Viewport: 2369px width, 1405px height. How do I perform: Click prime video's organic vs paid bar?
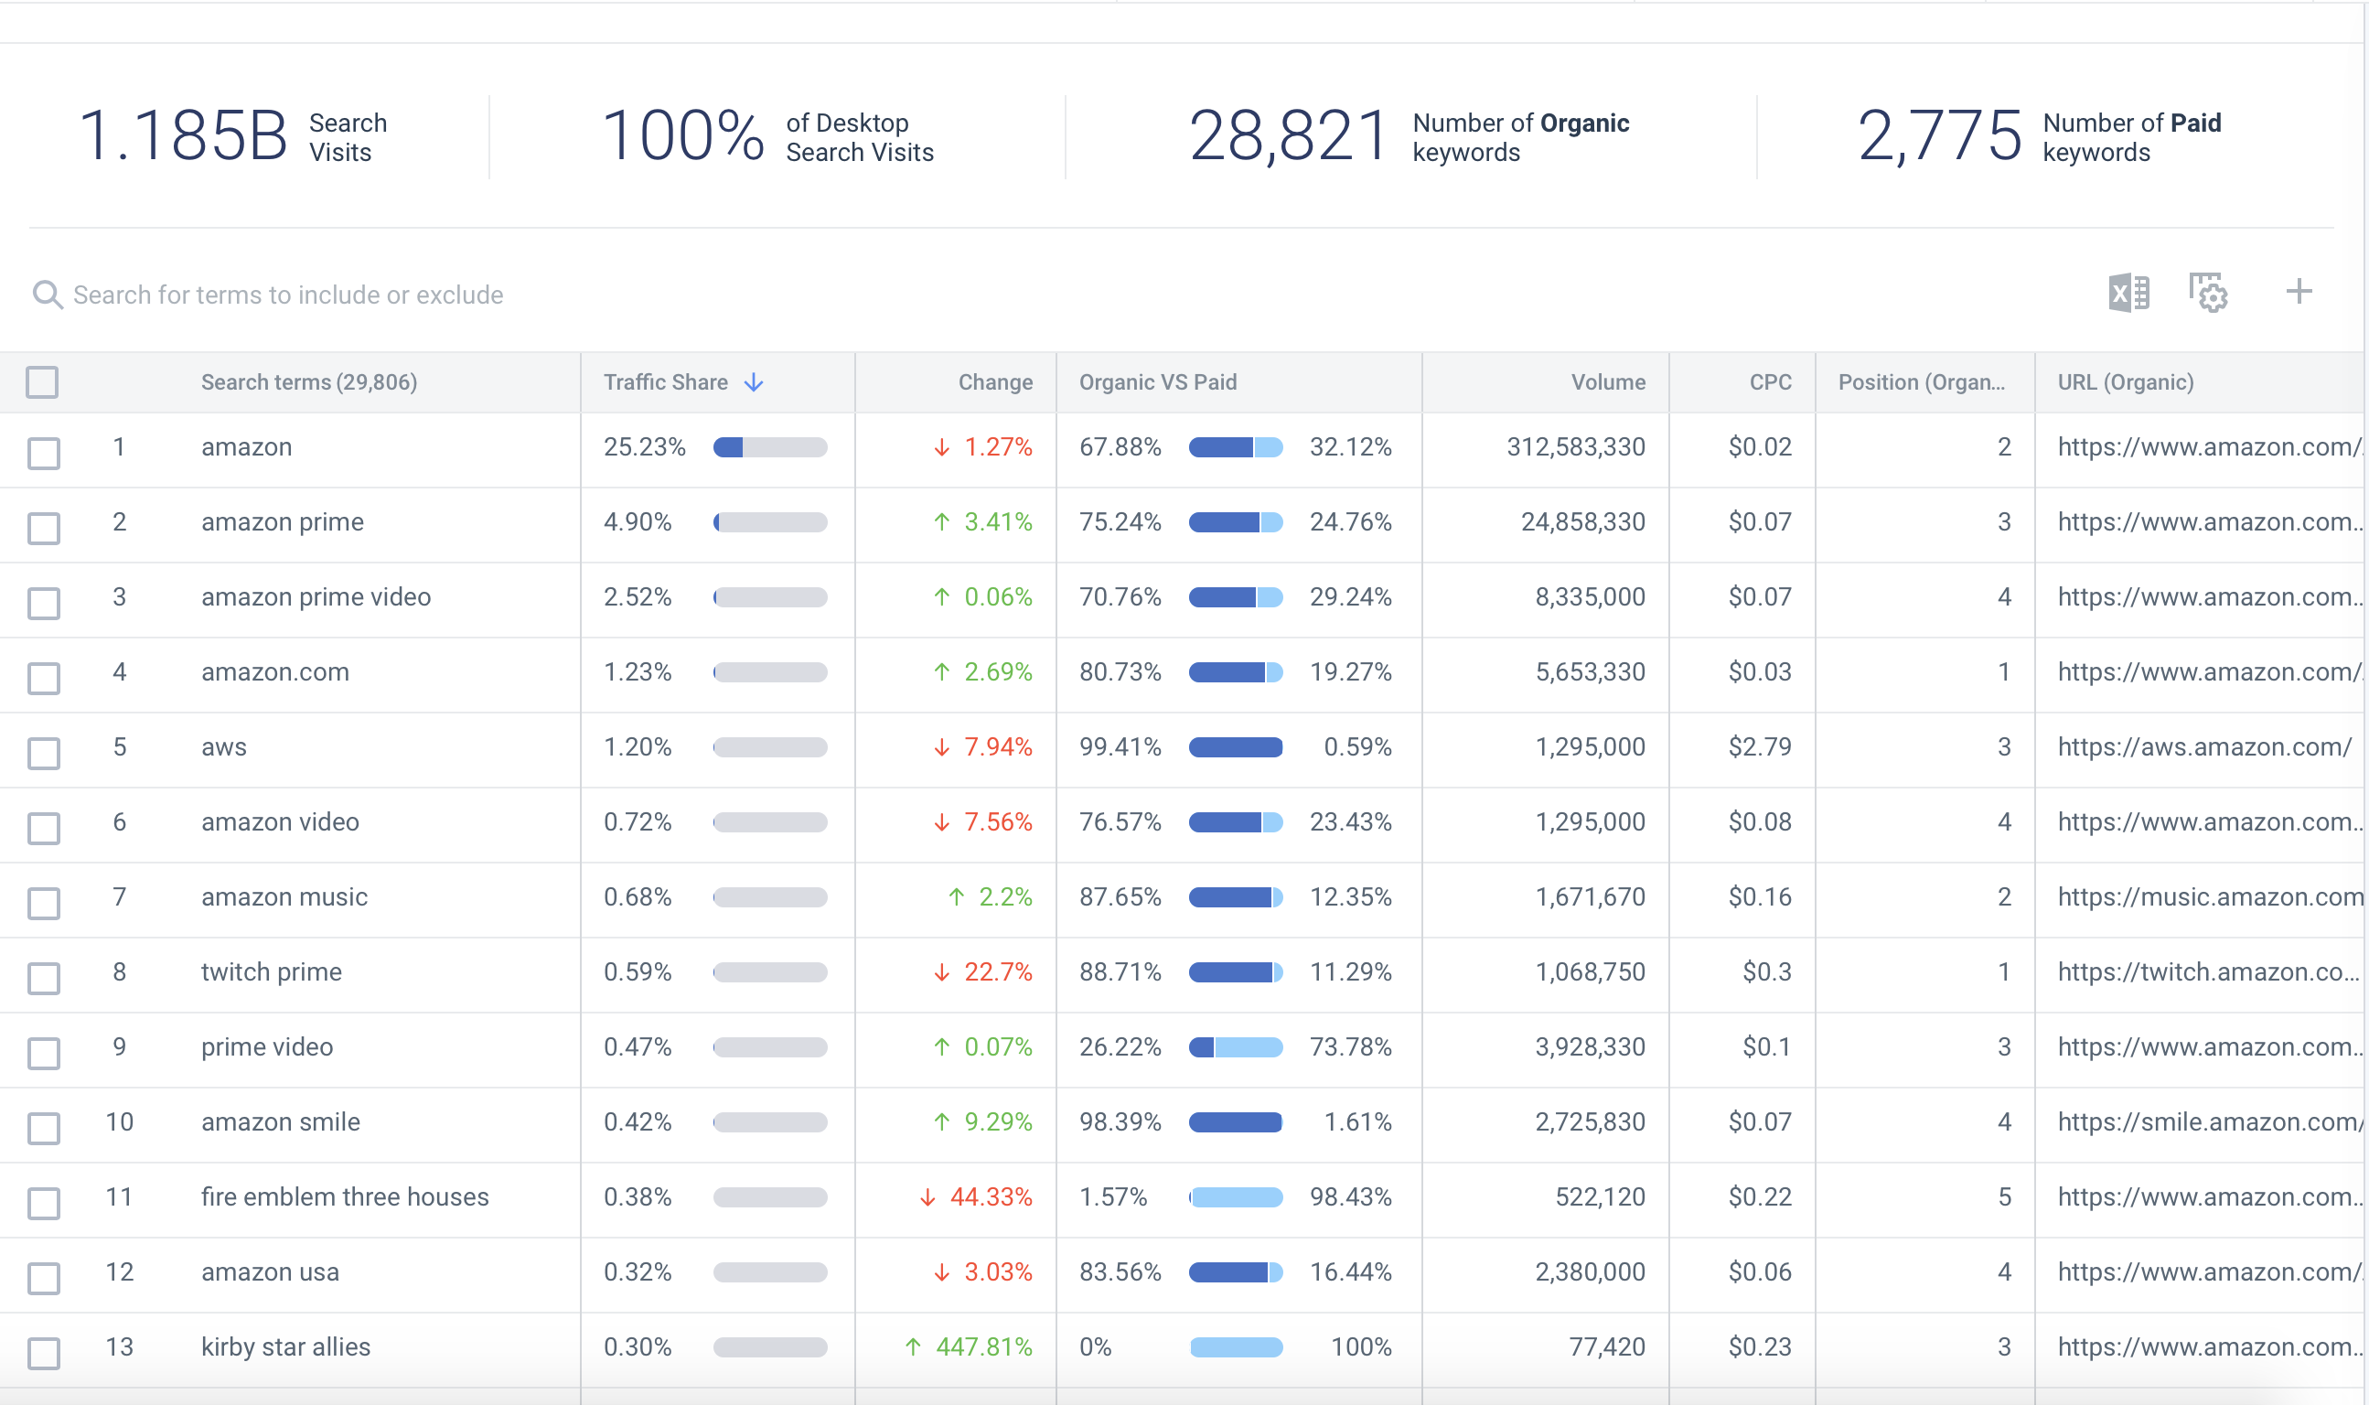(x=1235, y=1047)
